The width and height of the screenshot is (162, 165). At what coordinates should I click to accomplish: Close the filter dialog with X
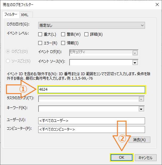157,4
